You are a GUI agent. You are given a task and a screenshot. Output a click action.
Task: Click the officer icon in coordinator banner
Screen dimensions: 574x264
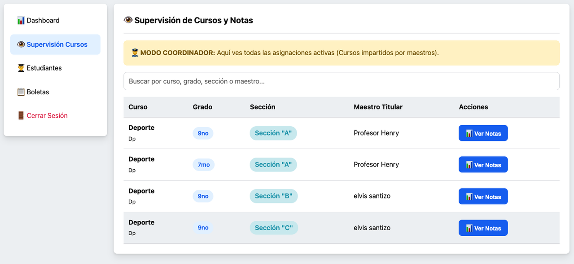[x=135, y=53]
